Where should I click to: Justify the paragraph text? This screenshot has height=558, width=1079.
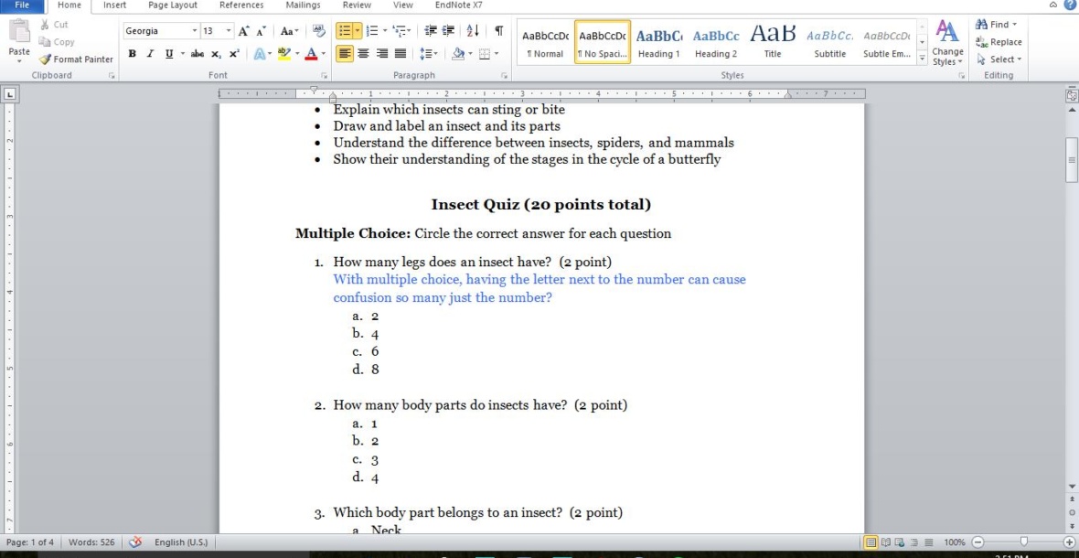tap(400, 54)
